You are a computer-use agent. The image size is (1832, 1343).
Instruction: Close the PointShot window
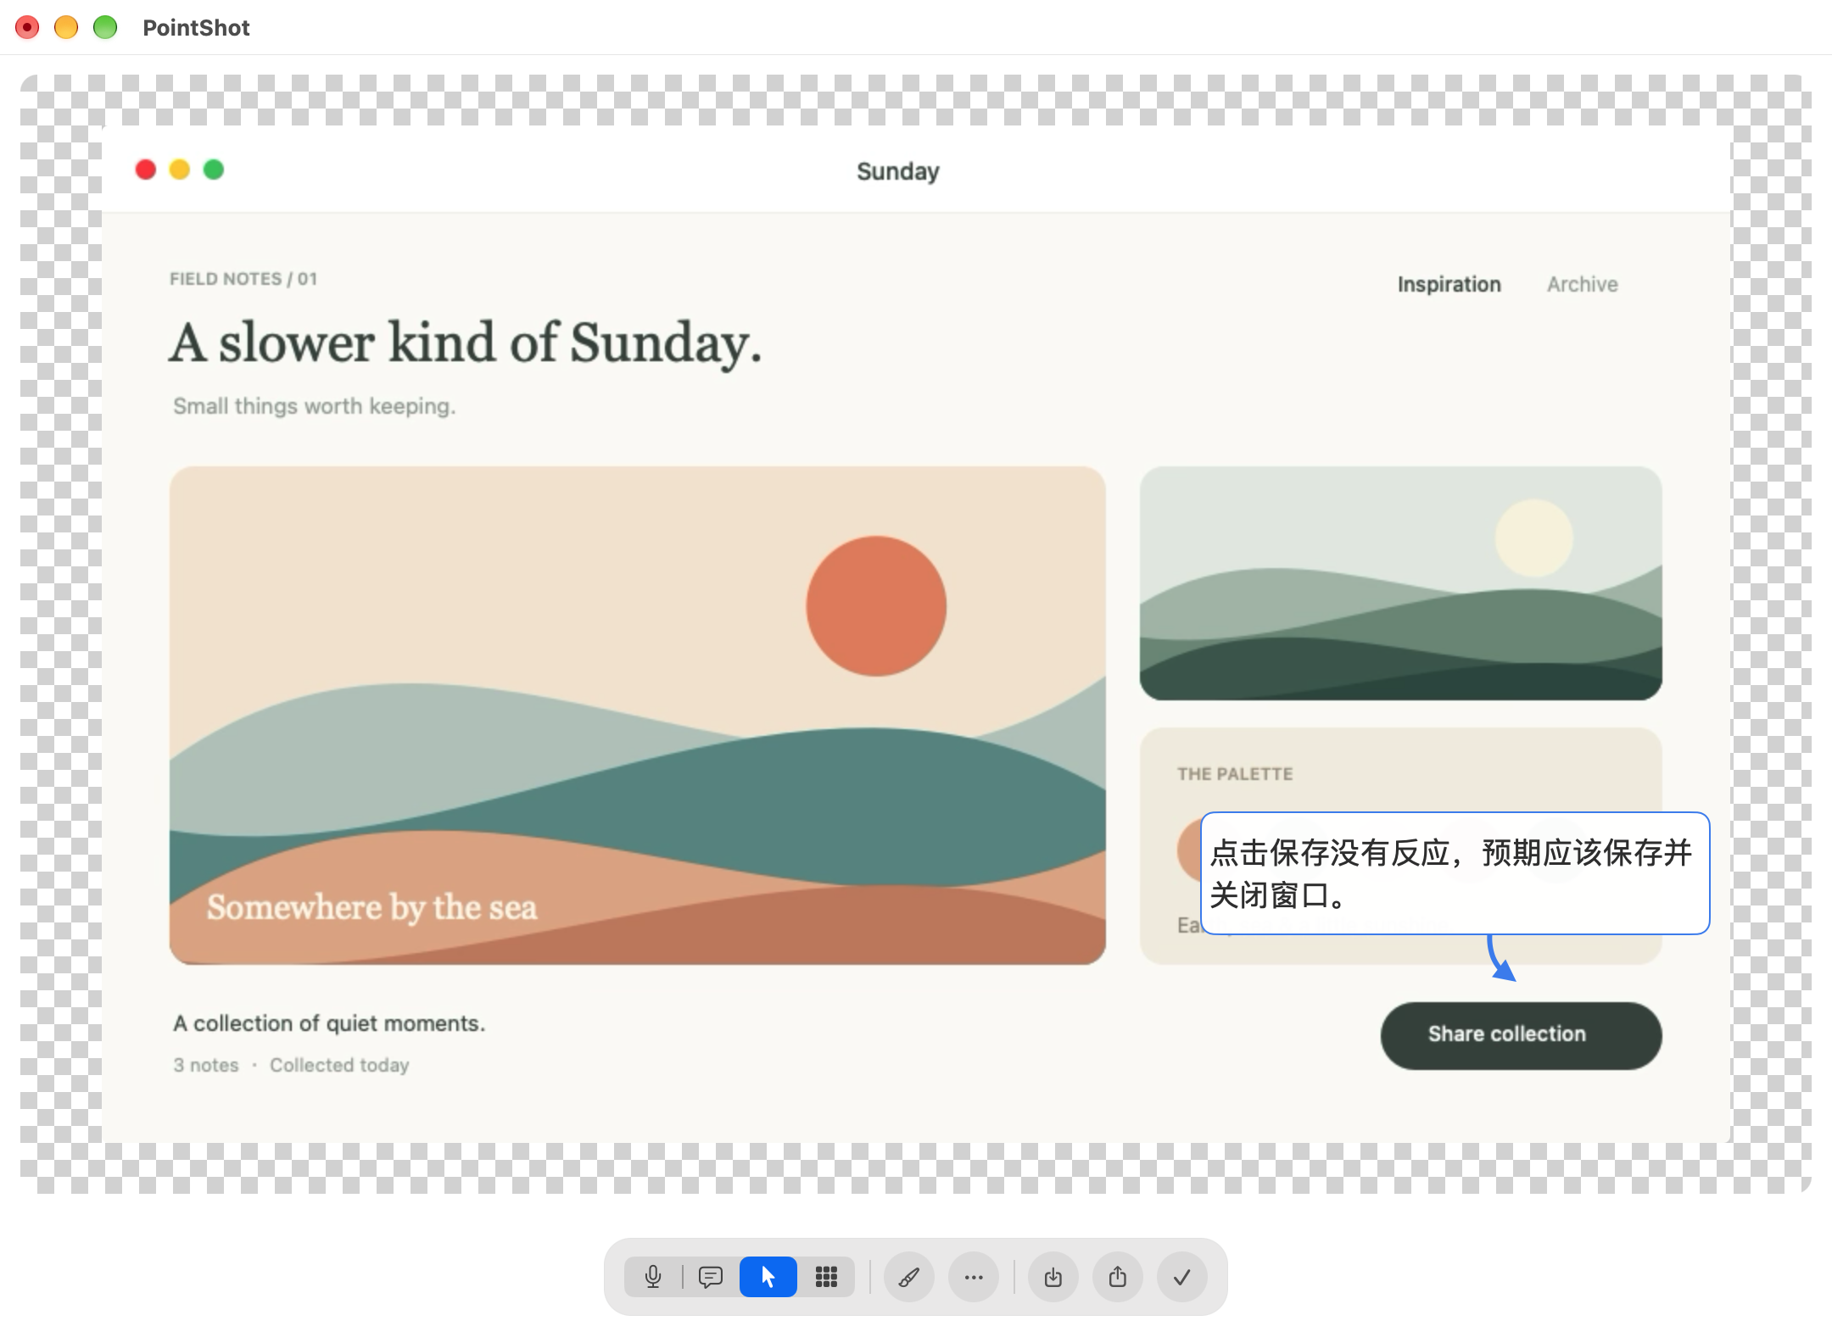[x=27, y=27]
